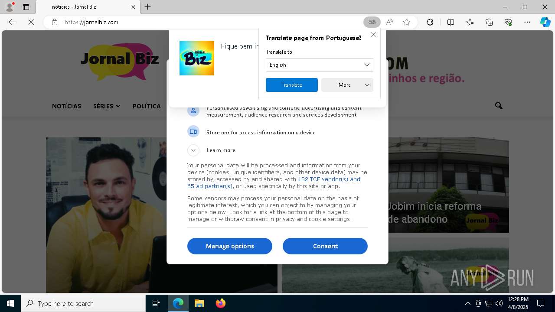Open File Explorer from taskbar
The width and height of the screenshot is (555, 312).
pyautogui.click(x=199, y=303)
